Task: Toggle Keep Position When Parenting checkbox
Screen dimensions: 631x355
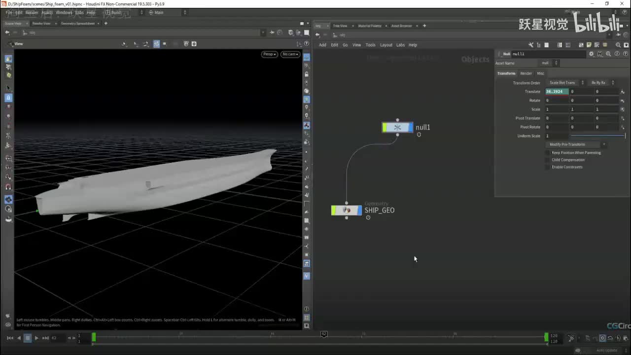Action: [x=547, y=153]
